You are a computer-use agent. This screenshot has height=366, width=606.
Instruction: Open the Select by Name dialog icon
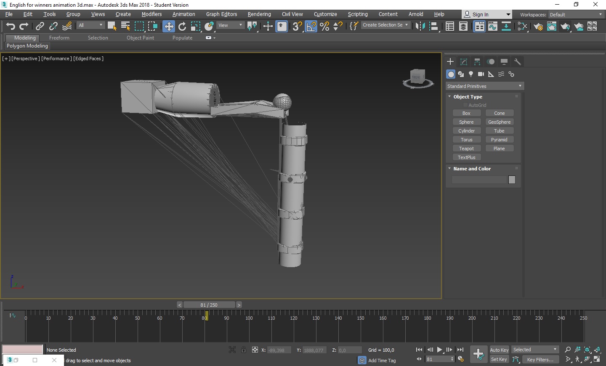point(125,26)
